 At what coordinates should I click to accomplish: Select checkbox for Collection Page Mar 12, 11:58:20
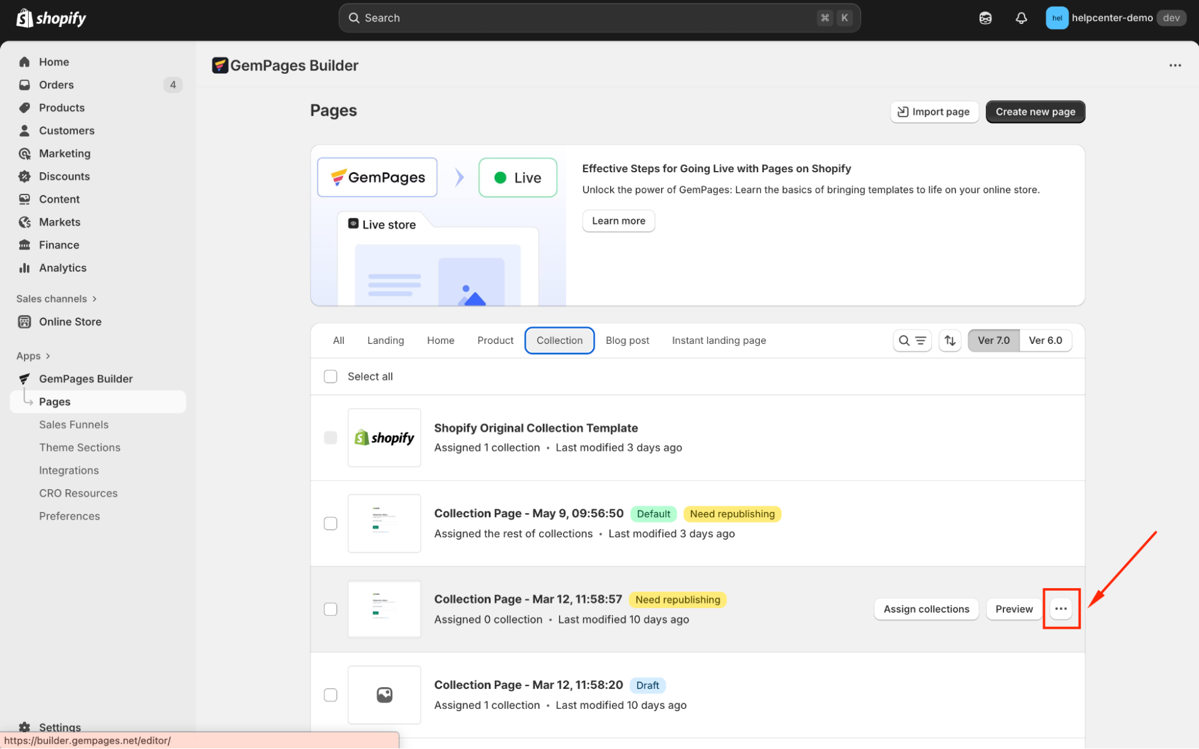tap(330, 695)
